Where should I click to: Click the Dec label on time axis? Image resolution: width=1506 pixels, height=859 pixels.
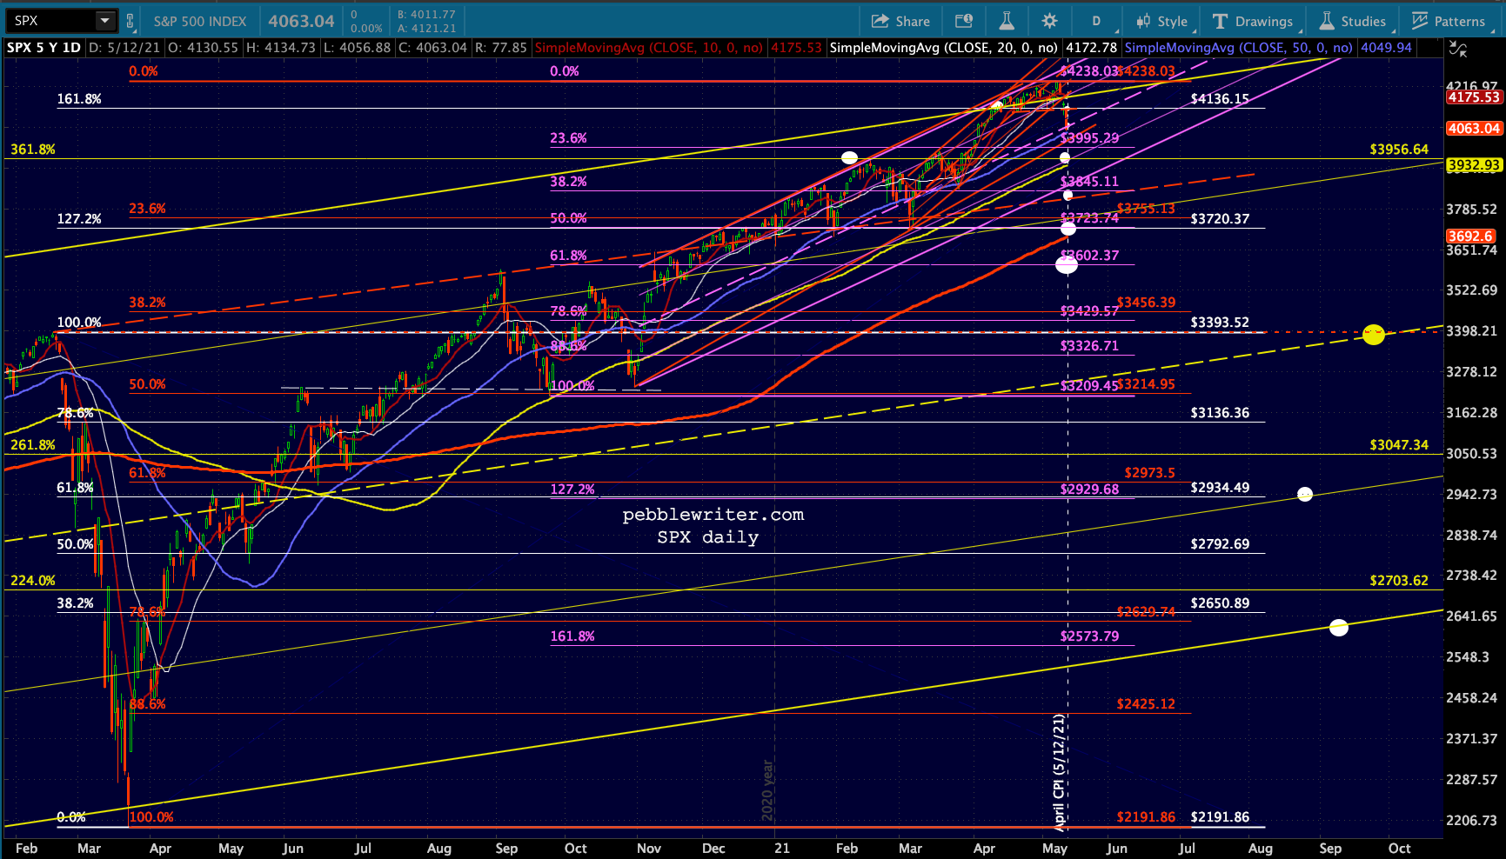(x=713, y=849)
